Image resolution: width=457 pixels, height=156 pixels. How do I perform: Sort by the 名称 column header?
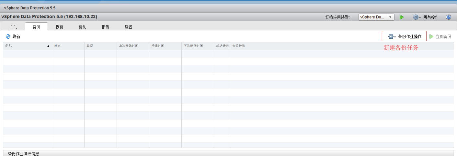pyautogui.click(x=28, y=46)
